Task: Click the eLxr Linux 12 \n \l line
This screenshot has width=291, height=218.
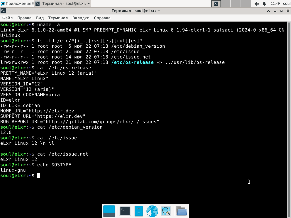Action: 27,143
